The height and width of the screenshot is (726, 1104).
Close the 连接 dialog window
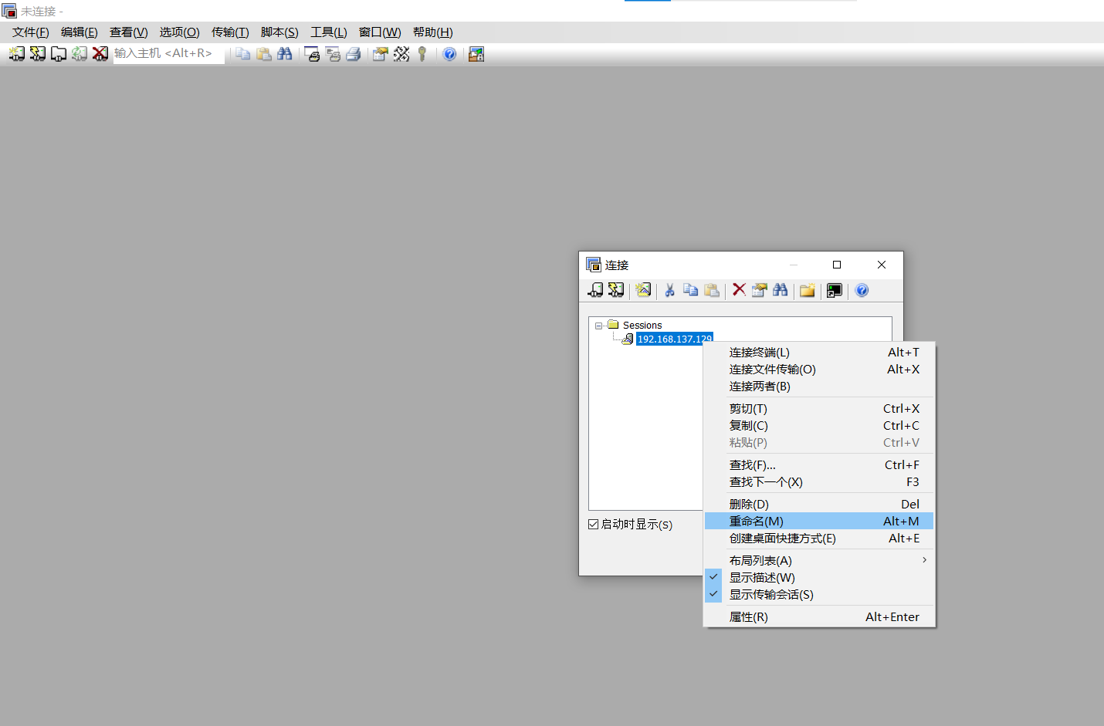(x=882, y=265)
